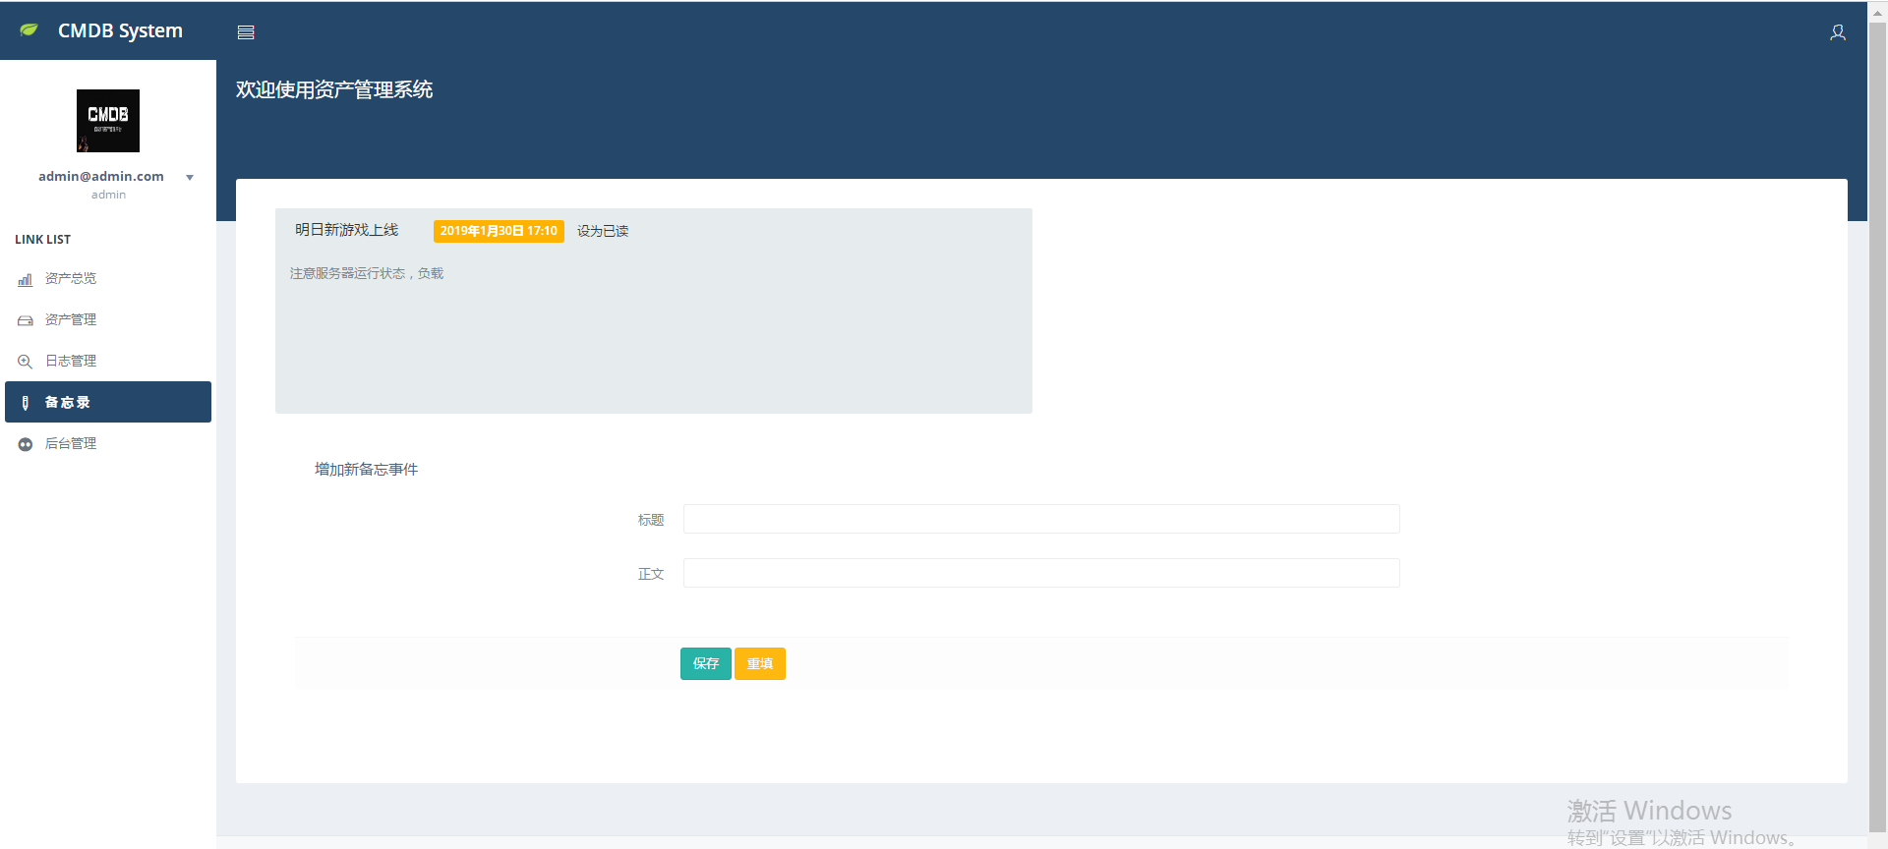Click the admin@admin.com username text
This screenshot has width=1888, height=849.
click(101, 177)
